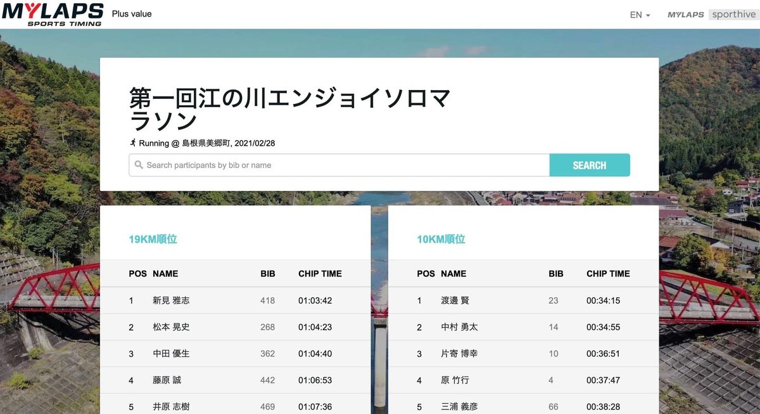This screenshot has width=760, height=414.
Task: Select runner 藤原 誠 in 19KM table
Action: coord(167,380)
